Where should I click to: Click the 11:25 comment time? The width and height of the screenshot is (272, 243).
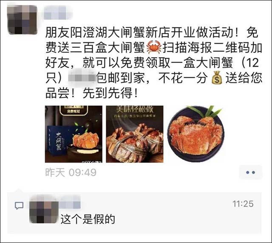point(243,204)
